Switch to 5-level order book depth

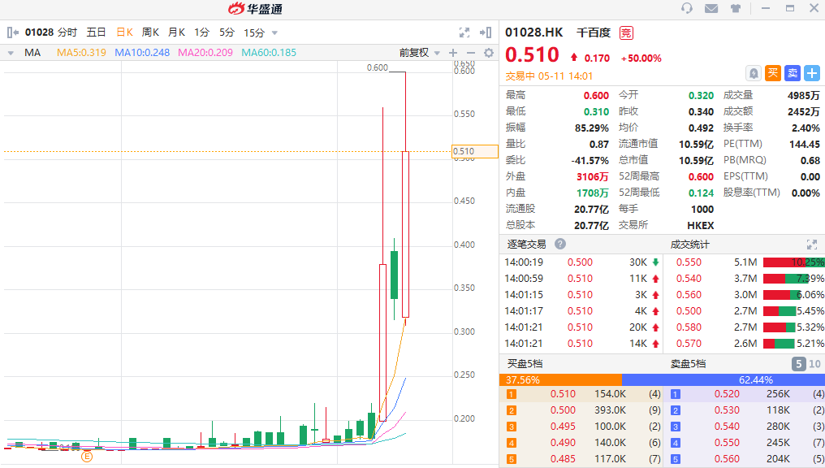798,364
